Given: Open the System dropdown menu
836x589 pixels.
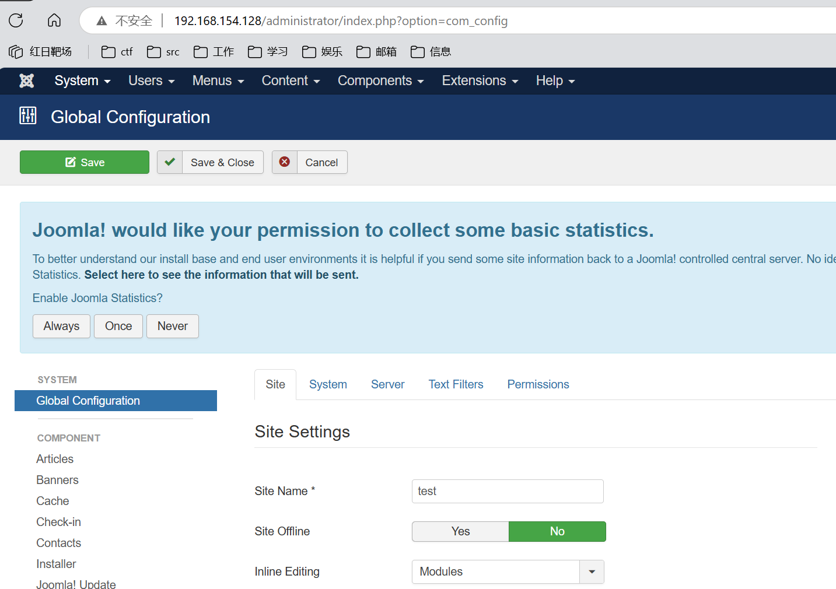Looking at the screenshot, I should coord(82,80).
